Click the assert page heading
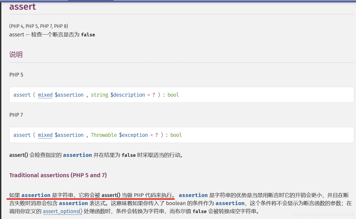Image resolution: width=356 pixels, height=219 pixels. (22, 7)
